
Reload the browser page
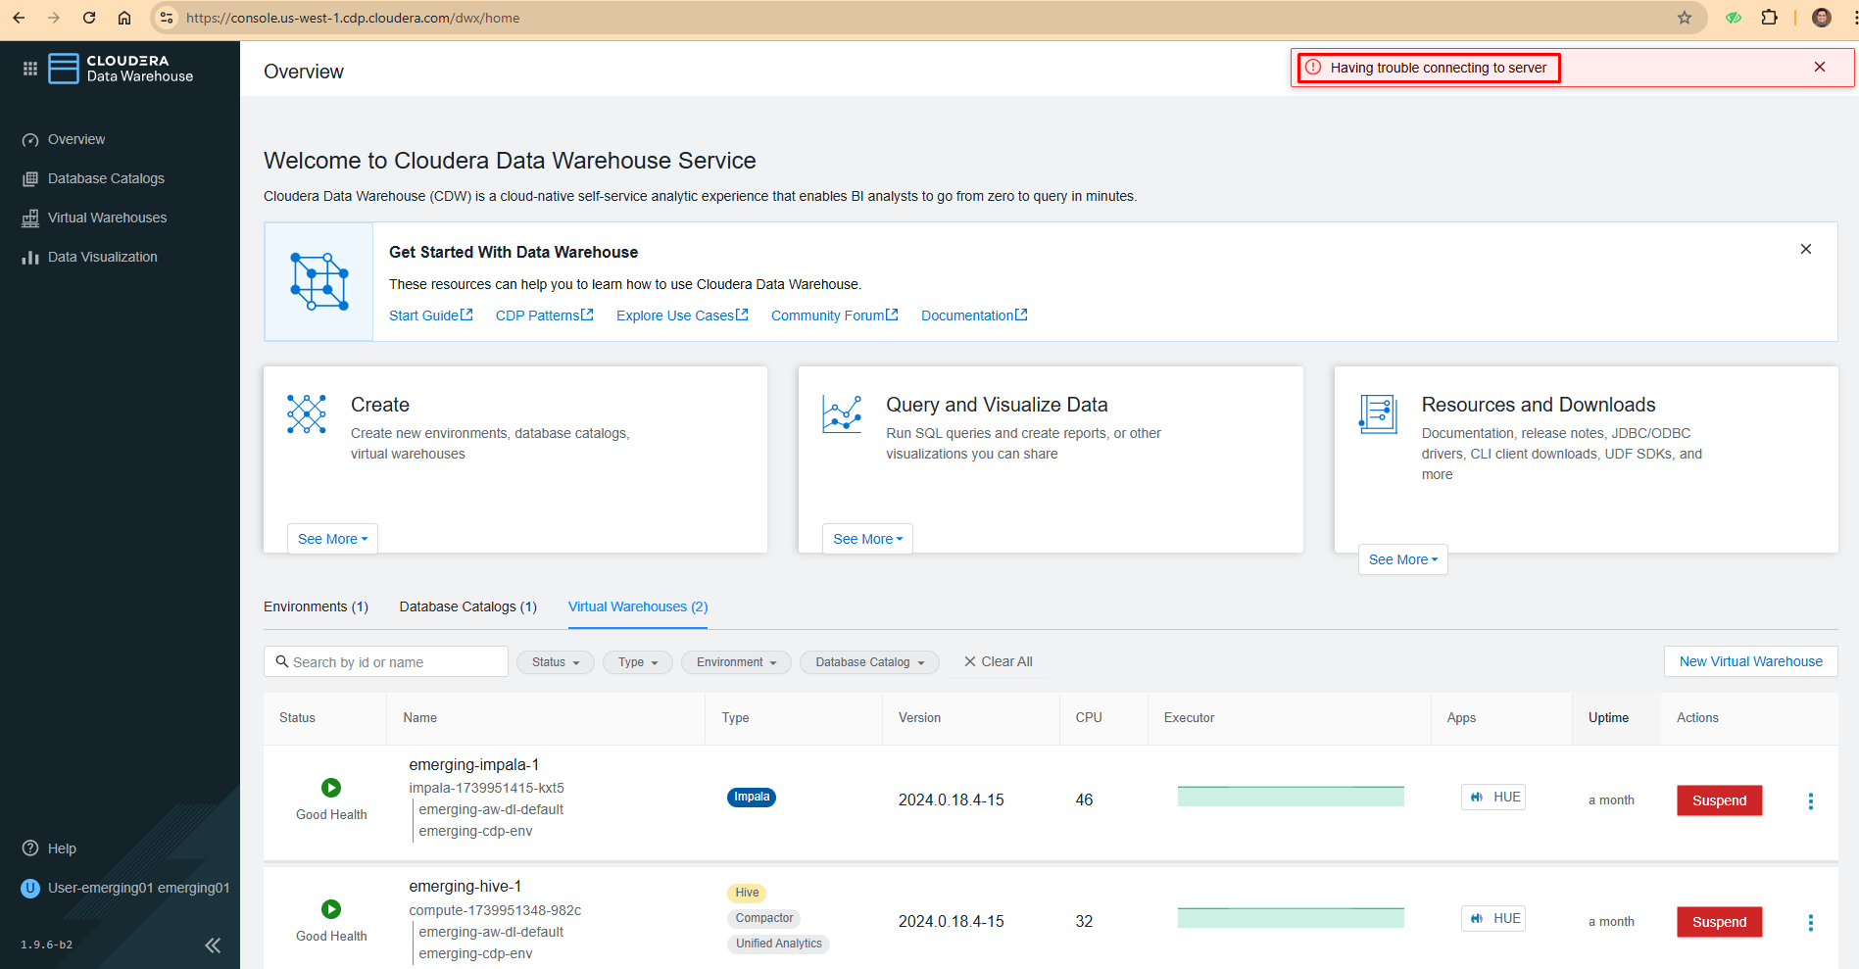point(89,18)
